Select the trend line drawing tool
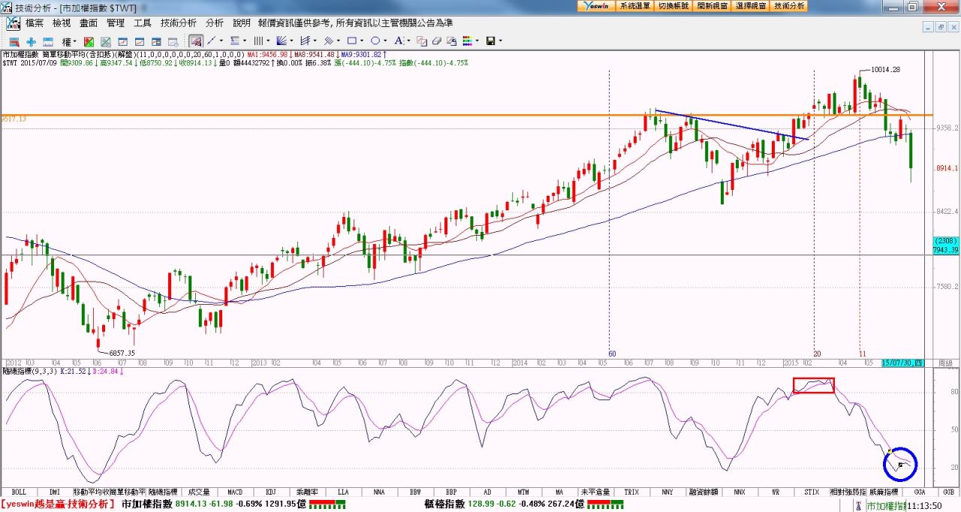This screenshot has width=961, height=512. [211, 41]
